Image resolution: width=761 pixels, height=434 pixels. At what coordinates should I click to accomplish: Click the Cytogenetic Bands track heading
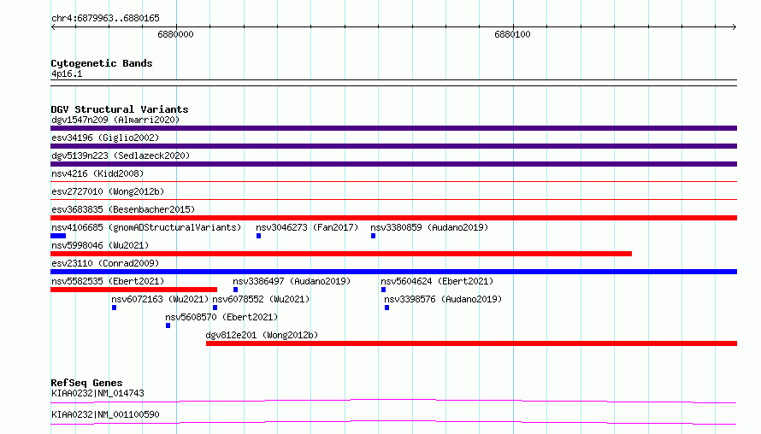(102, 63)
